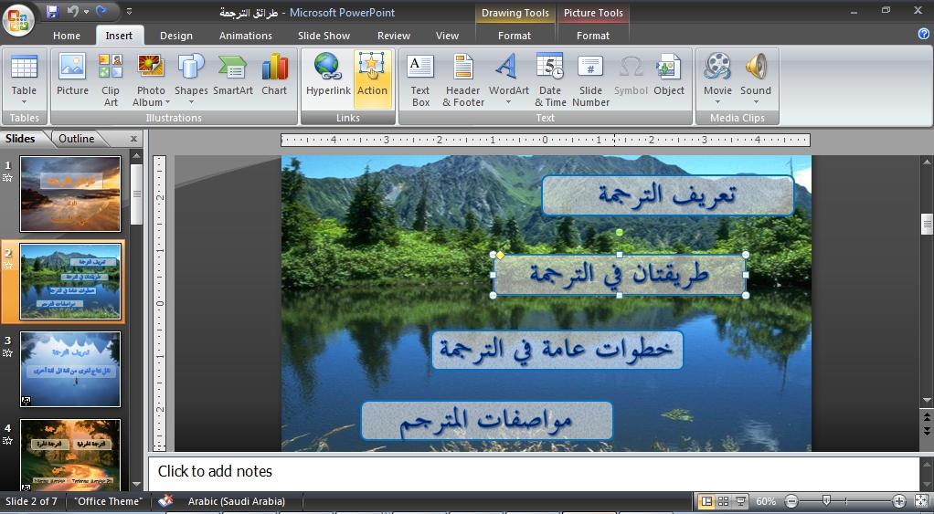Switch to Slide Sorter view

pyautogui.click(x=723, y=501)
